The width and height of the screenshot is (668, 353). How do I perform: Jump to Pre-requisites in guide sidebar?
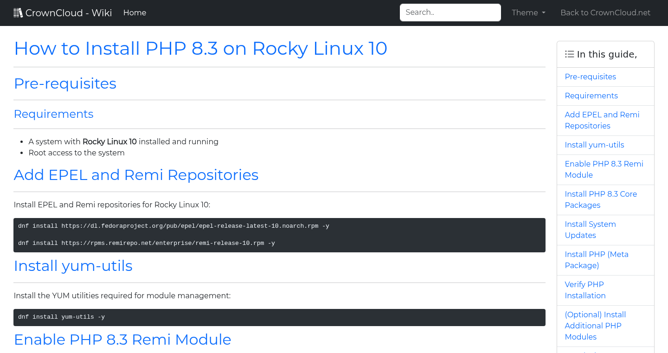[x=590, y=77]
